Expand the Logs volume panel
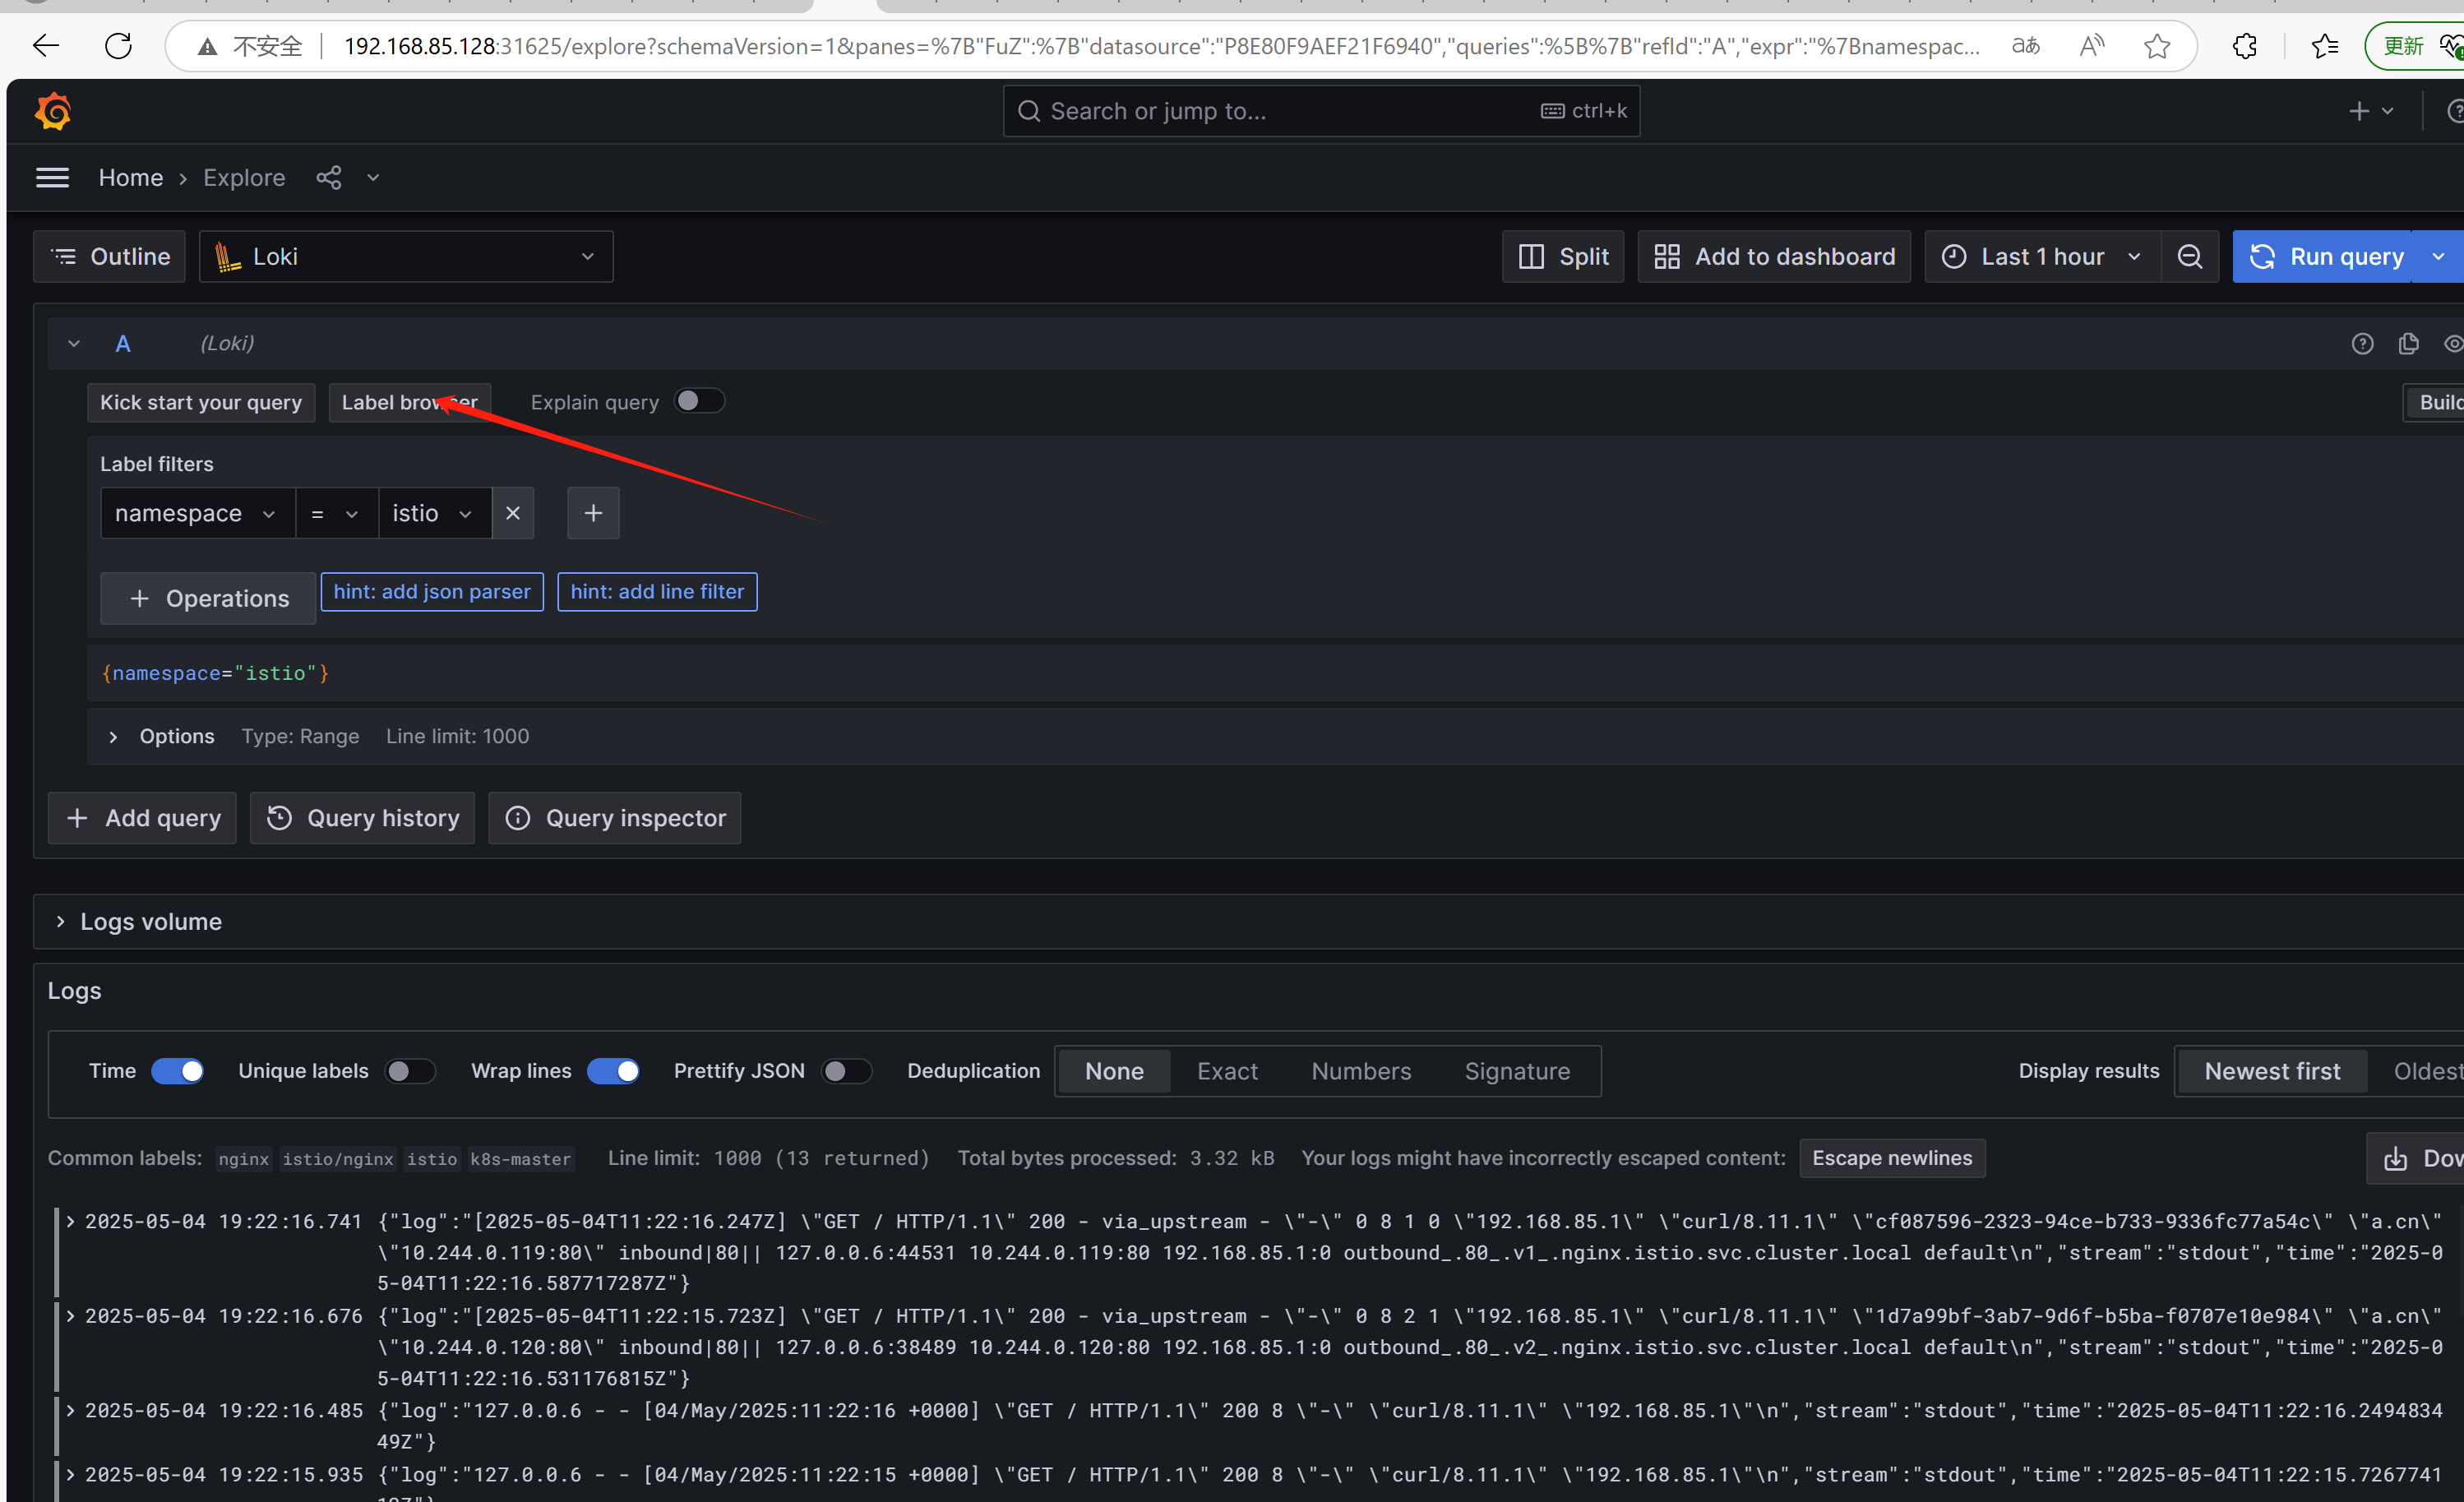The height and width of the screenshot is (1502, 2464). pos(150,921)
